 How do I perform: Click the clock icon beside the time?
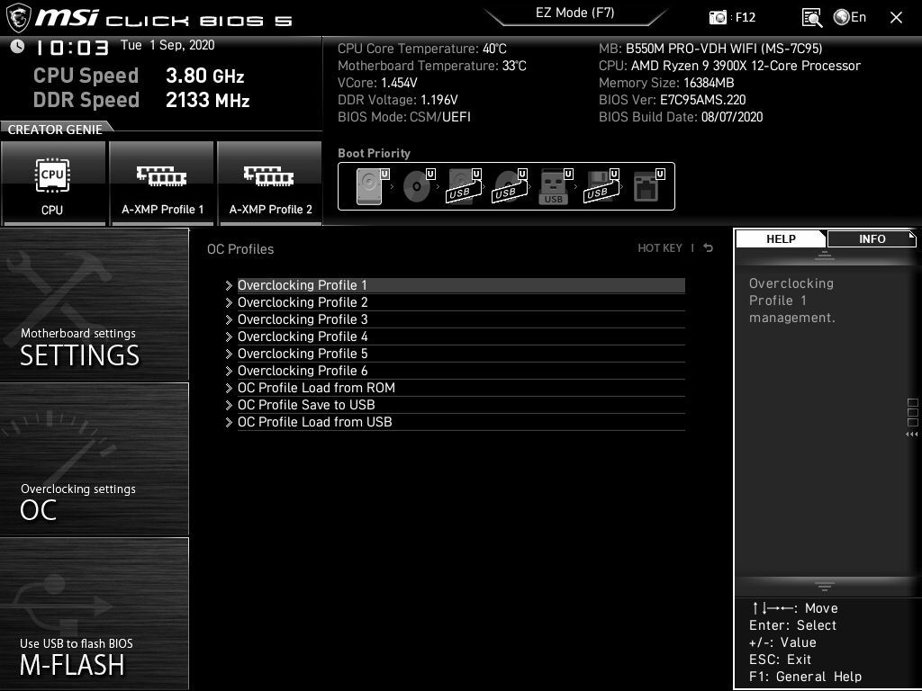[x=17, y=47]
